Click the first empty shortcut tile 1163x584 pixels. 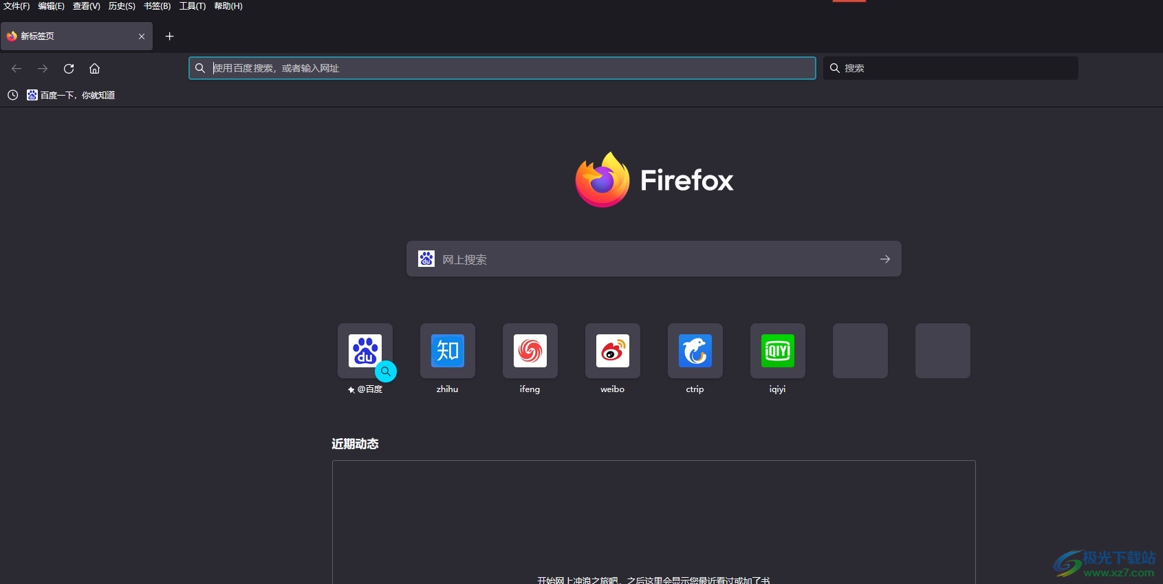(860, 351)
